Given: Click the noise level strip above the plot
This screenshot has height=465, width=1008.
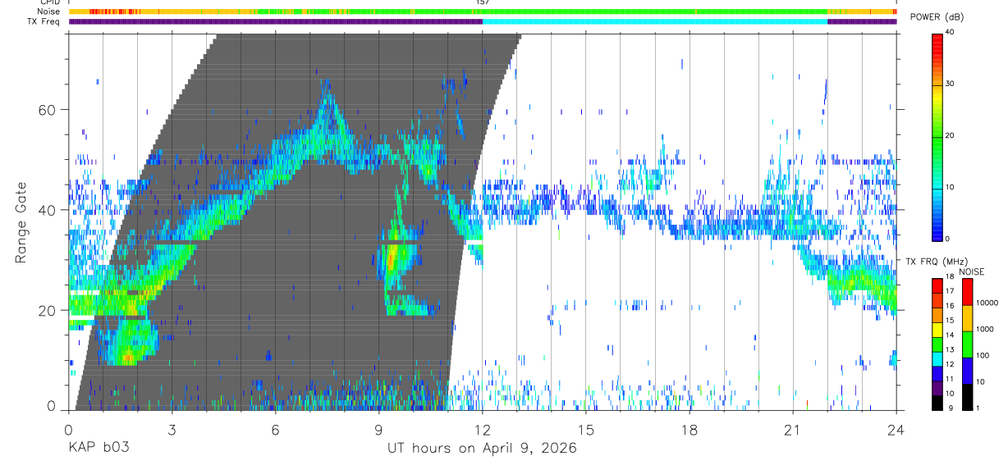Looking at the screenshot, I should coord(483,11).
